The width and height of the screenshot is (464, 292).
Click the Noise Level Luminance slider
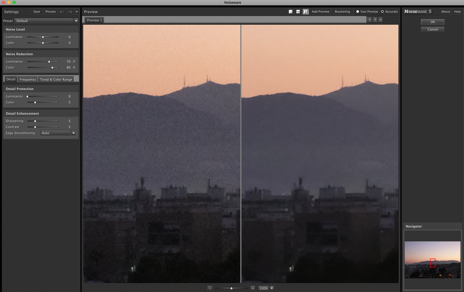(43, 37)
